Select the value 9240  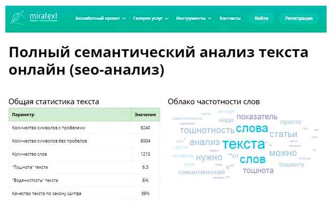[x=145, y=128]
